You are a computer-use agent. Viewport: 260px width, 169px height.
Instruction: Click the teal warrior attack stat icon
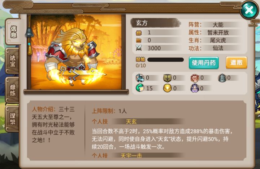pyautogui.click(x=140, y=78)
